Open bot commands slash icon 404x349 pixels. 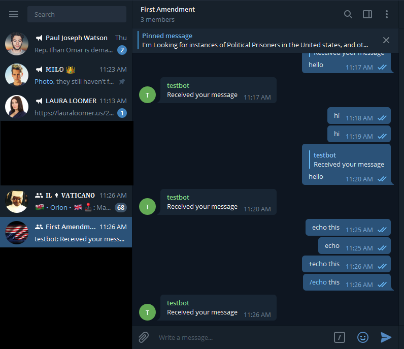point(340,337)
